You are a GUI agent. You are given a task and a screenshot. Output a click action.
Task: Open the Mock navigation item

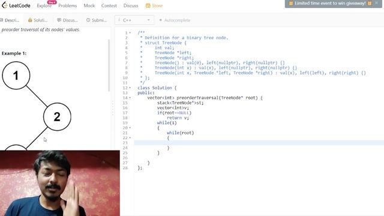89,5
